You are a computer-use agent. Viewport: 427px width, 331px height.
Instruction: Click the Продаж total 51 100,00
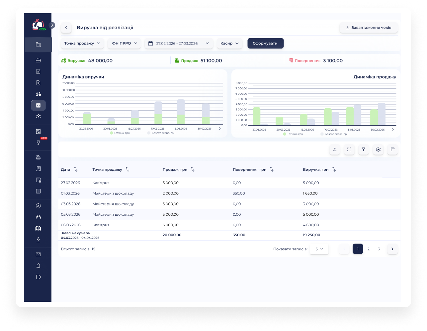click(x=211, y=60)
